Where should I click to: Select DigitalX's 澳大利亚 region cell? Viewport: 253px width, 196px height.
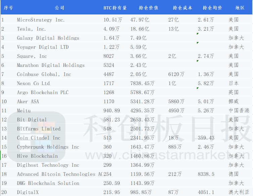pyautogui.click(x=239, y=192)
